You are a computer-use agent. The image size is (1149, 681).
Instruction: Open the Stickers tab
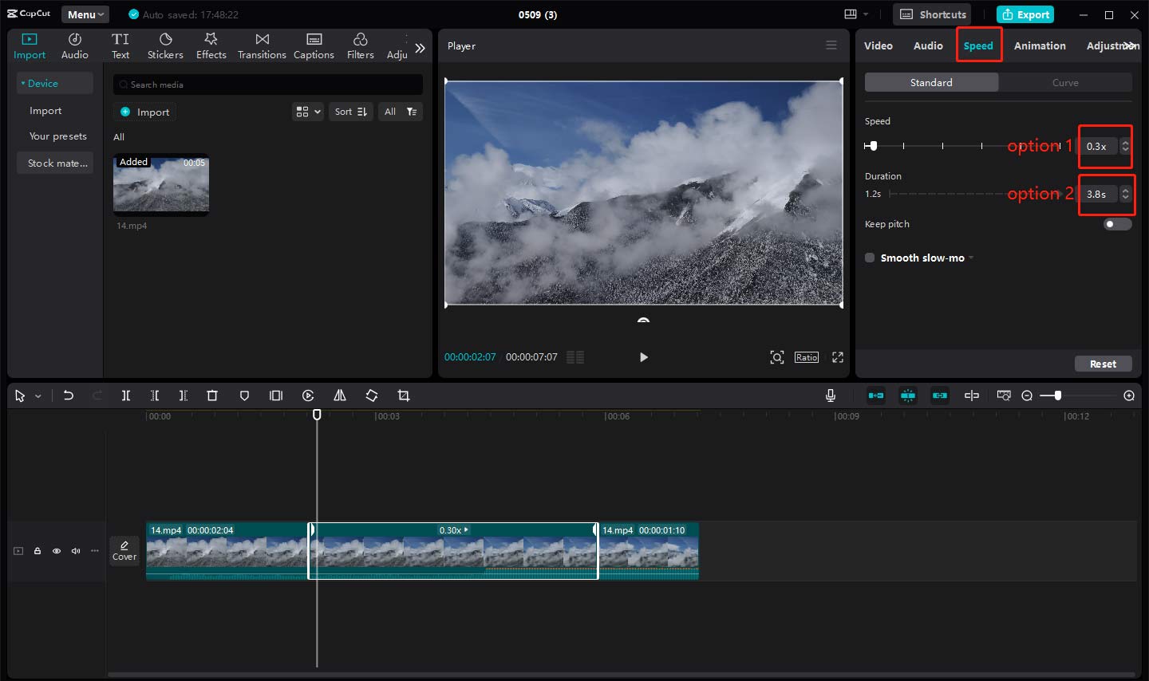tap(165, 46)
